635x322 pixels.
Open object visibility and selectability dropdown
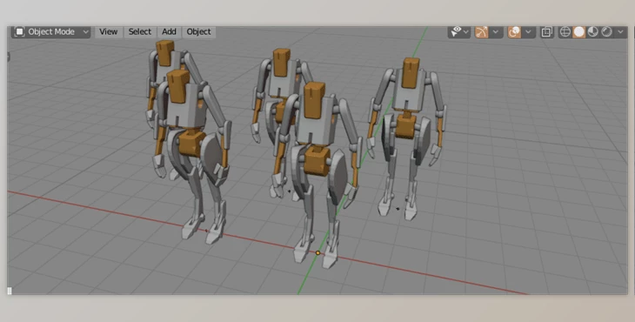pos(459,32)
